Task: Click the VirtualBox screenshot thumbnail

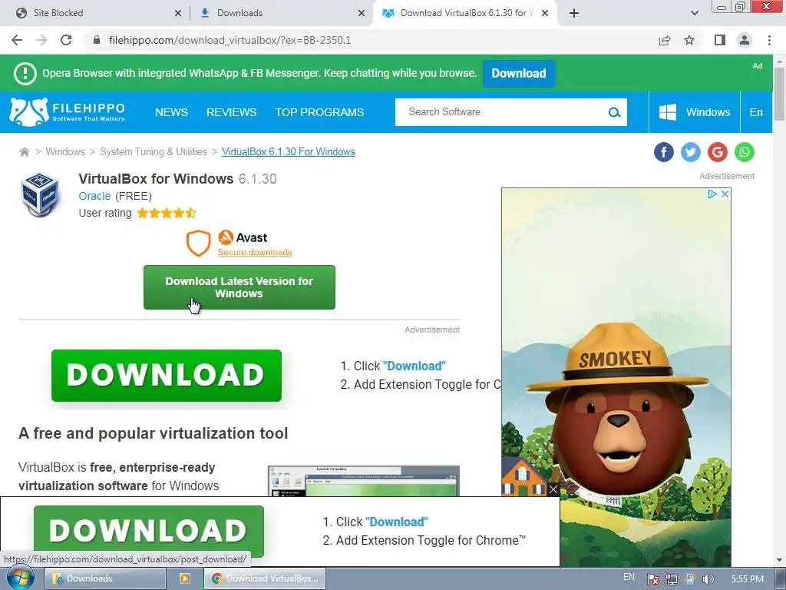Action: (363, 481)
